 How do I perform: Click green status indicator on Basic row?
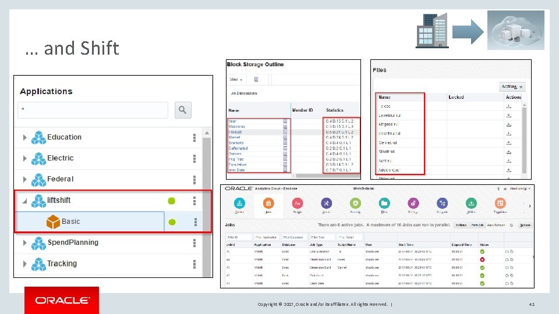[172, 222]
